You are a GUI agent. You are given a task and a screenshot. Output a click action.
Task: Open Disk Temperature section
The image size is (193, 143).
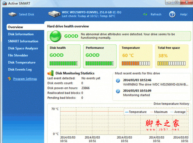[22, 62]
